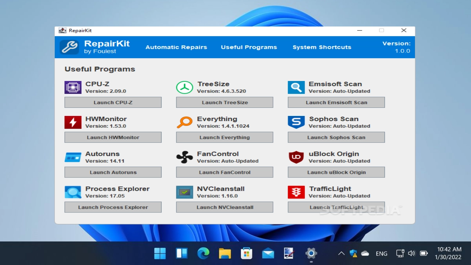Click the "Version: 1.53.0" text
471x265 pixels.
(x=106, y=126)
